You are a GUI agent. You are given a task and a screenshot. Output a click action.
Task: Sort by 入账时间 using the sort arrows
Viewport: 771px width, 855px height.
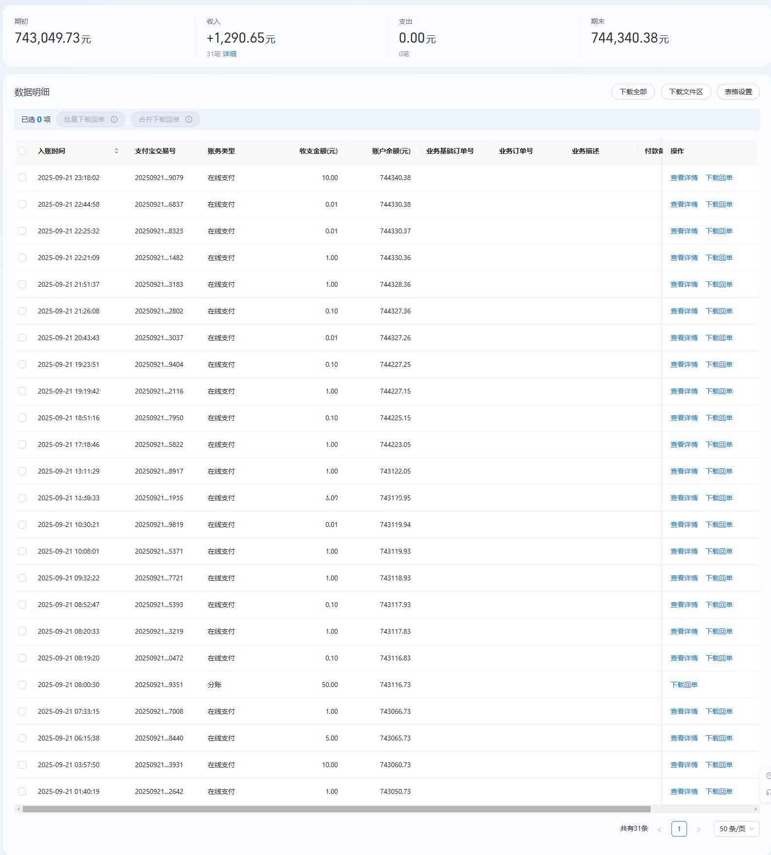point(117,151)
